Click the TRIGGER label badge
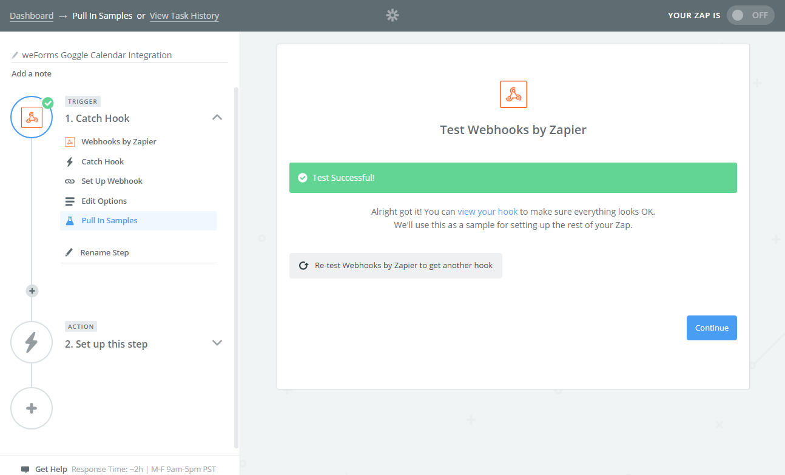Viewport: 785px width, 475px height. point(83,102)
